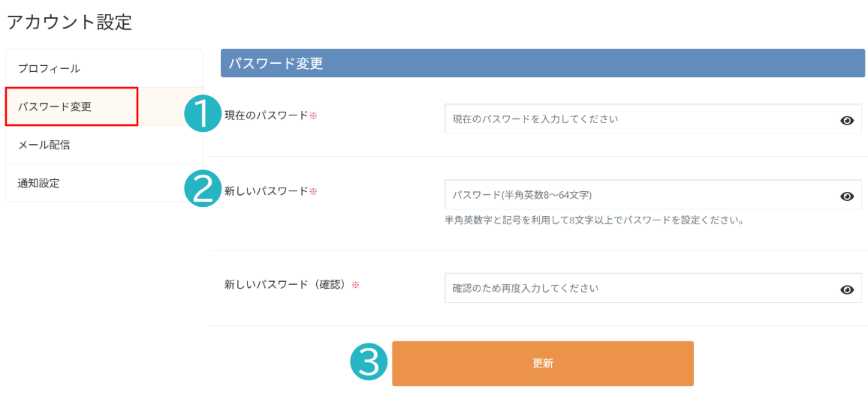Click the teal number 2 step marker
Image resolution: width=868 pixels, height=396 pixels.
[201, 189]
